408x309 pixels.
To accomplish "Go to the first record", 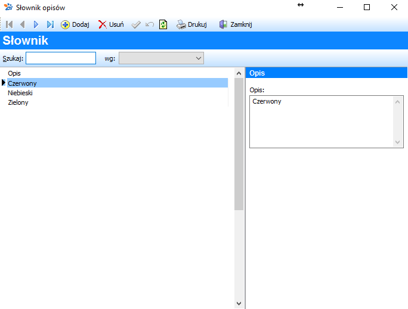I will (x=10, y=24).
